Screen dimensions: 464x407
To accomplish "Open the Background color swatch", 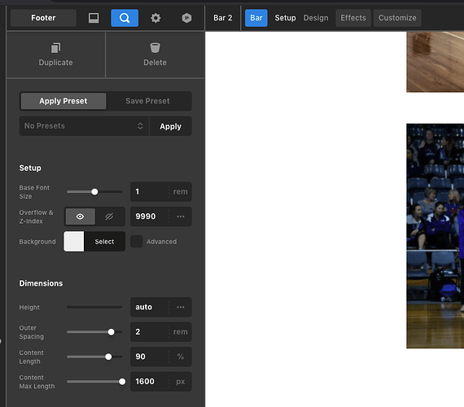I will 74,242.
